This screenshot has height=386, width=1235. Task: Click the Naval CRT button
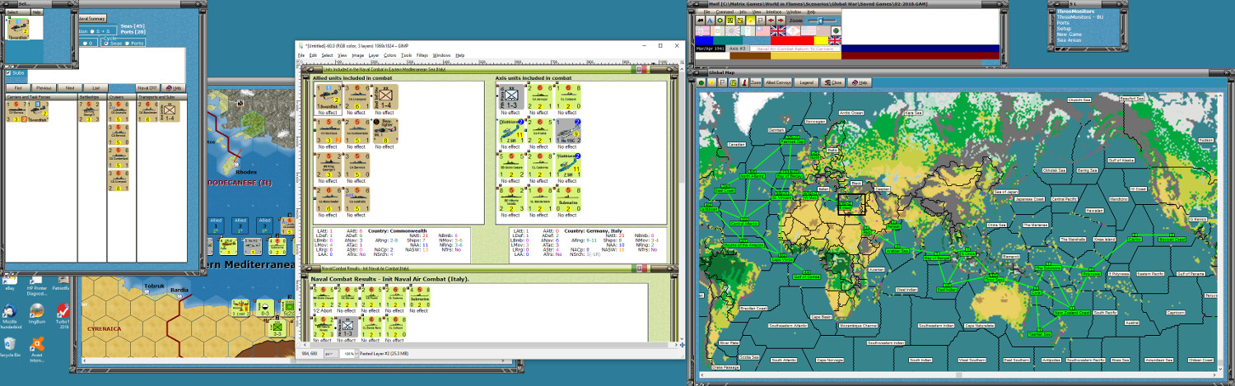[x=147, y=87]
